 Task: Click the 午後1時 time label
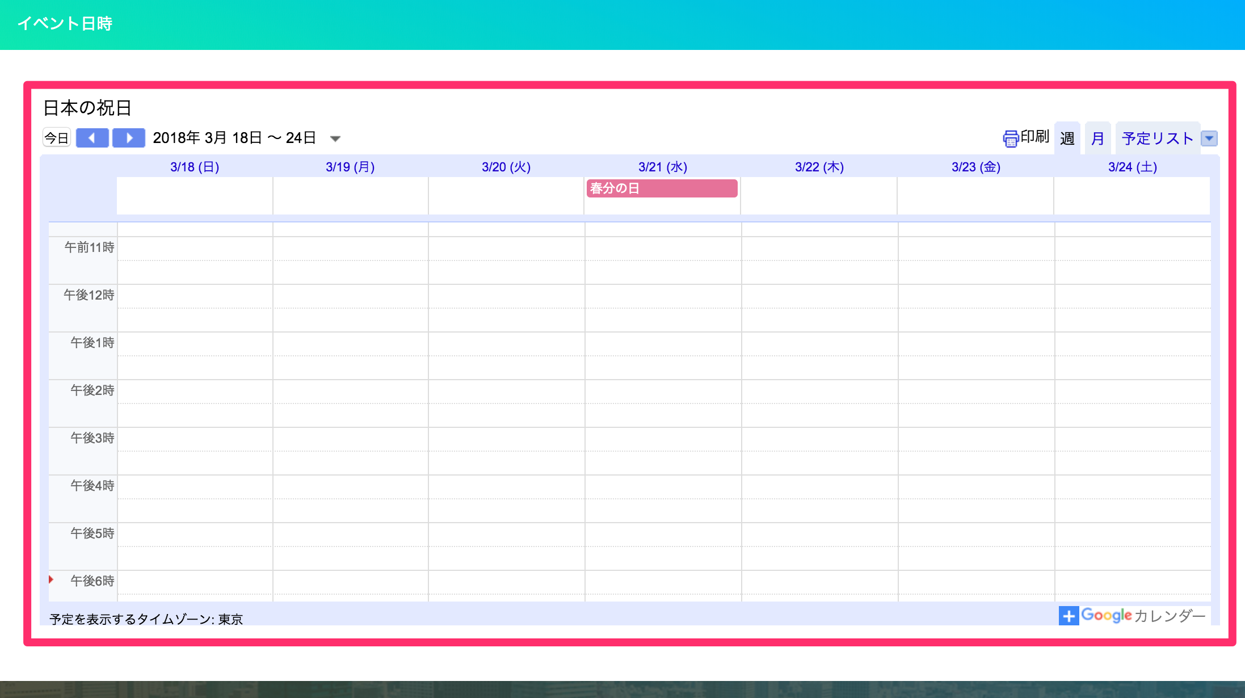tap(92, 343)
